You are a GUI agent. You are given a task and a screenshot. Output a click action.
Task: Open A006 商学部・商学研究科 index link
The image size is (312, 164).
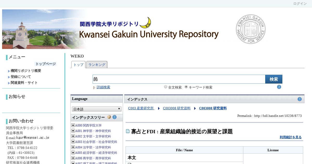[x=93, y=158]
